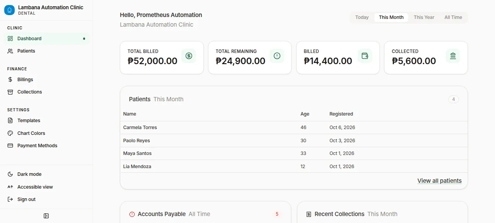Click the Collected bank building icon
The height and width of the screenshot is (223, 495).
pos(453,56)
